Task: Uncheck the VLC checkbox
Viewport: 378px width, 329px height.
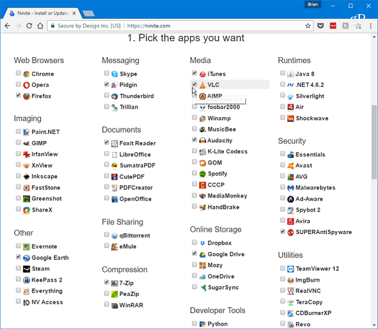Action: [194, 84]
